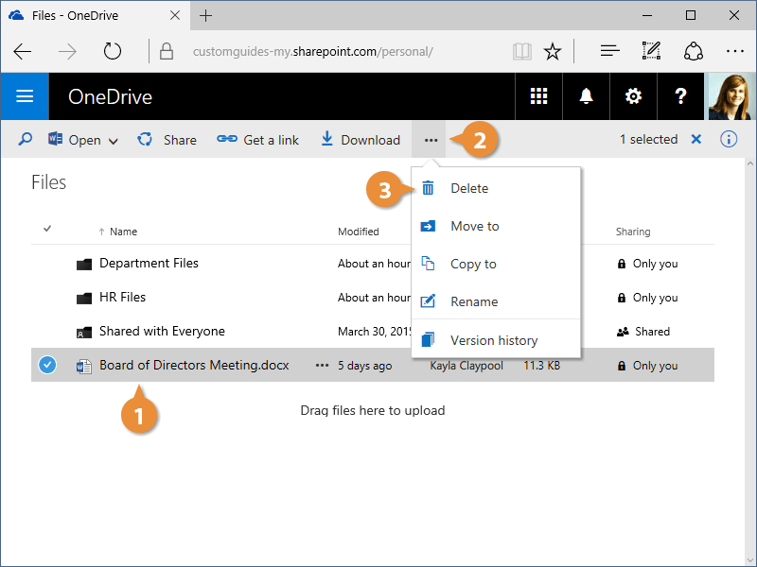Click the Download button
This screenshot has height=567, width=757.
(x=360, y=140)
